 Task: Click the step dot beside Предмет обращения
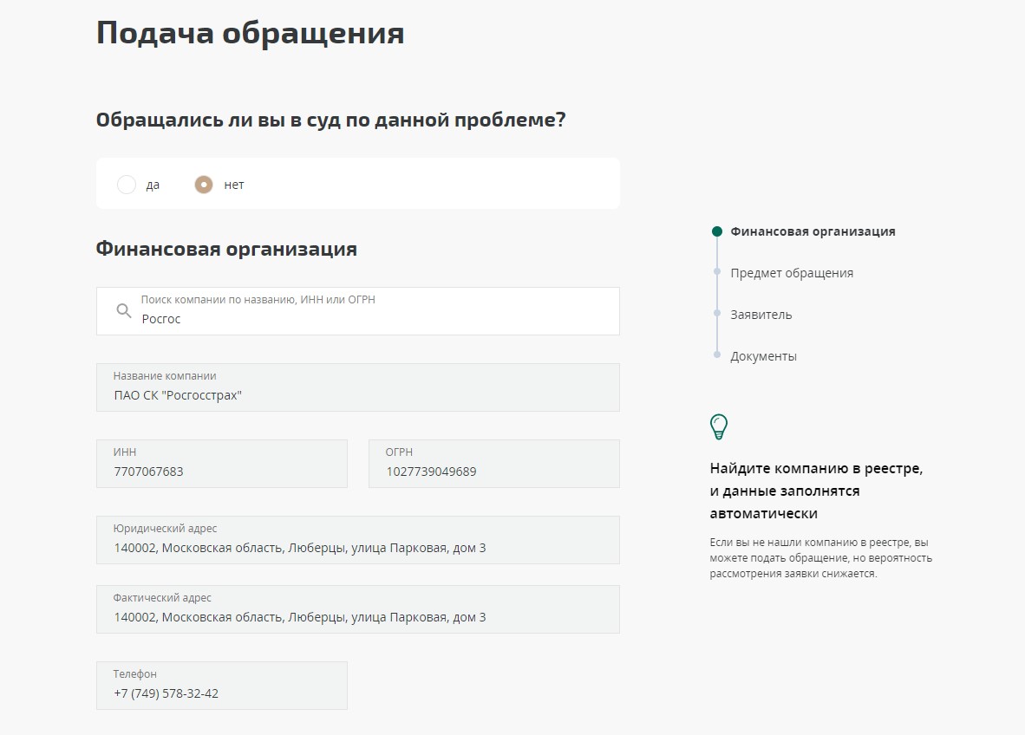[716, 272]
